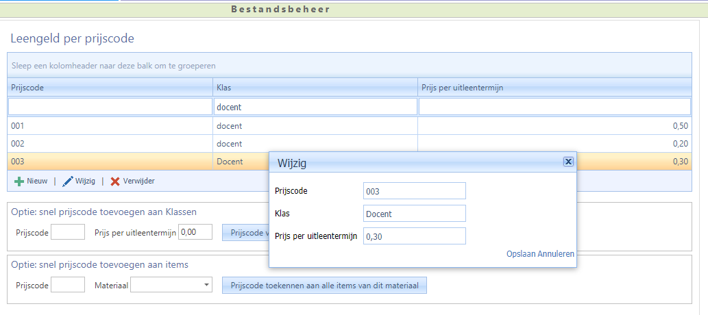
Task: Click Annuleren in the Wijzig dialog
Action: pyautogui.click(x=557, y=253)
